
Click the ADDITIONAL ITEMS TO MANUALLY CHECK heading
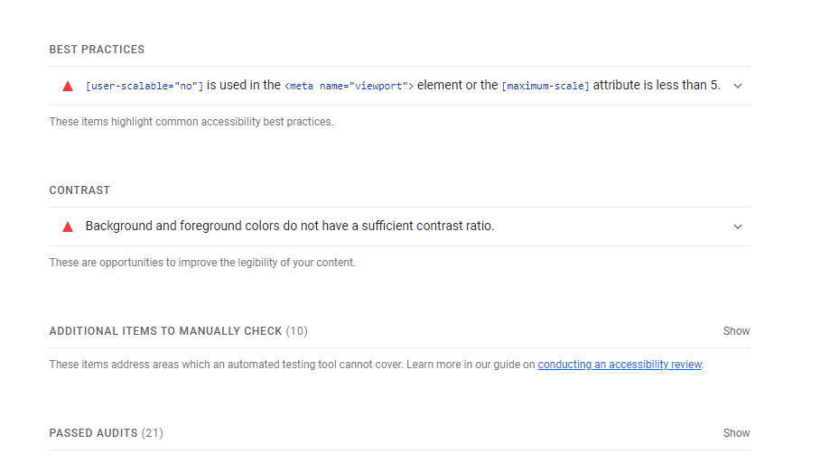coord(166,331)
